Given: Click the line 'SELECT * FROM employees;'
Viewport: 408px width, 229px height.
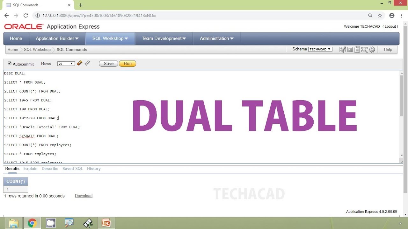Looking at the screenshot, I should coord(30,154).
